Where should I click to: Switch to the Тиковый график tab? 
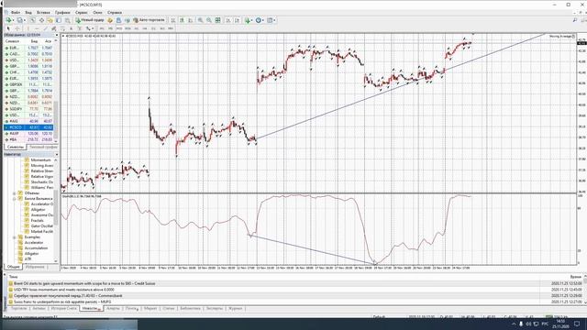[42, 147]
